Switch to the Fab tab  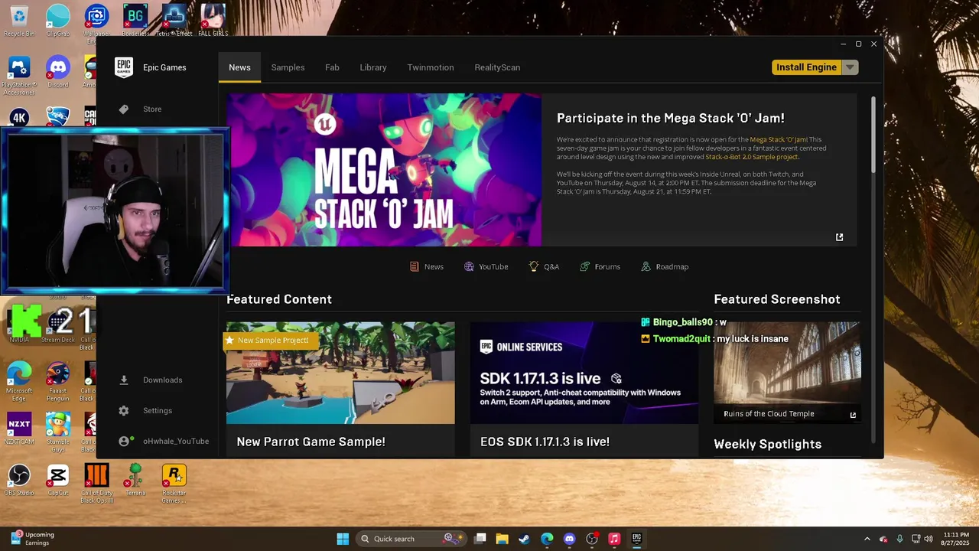tap(332, 67)
